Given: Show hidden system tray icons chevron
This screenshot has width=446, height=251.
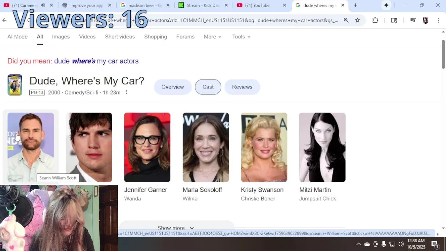Looking at the screenshot, I should 358,244.
